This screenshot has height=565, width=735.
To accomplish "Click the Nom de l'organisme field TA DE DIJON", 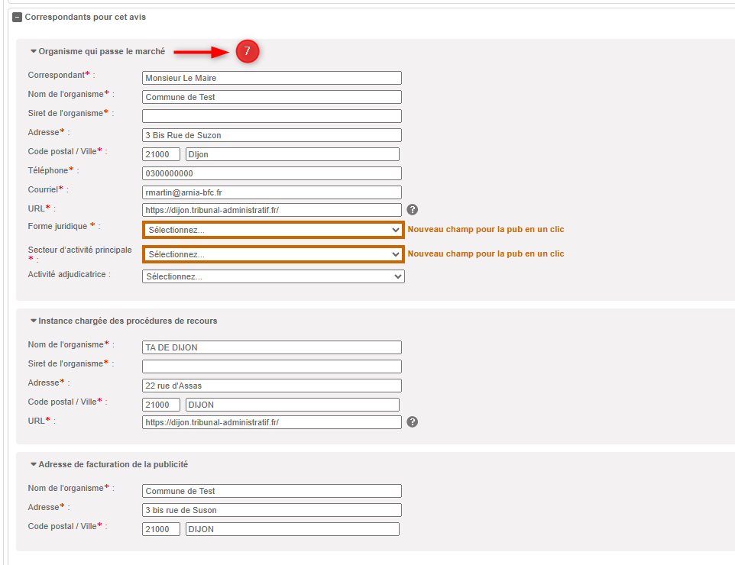I will 271,347.
